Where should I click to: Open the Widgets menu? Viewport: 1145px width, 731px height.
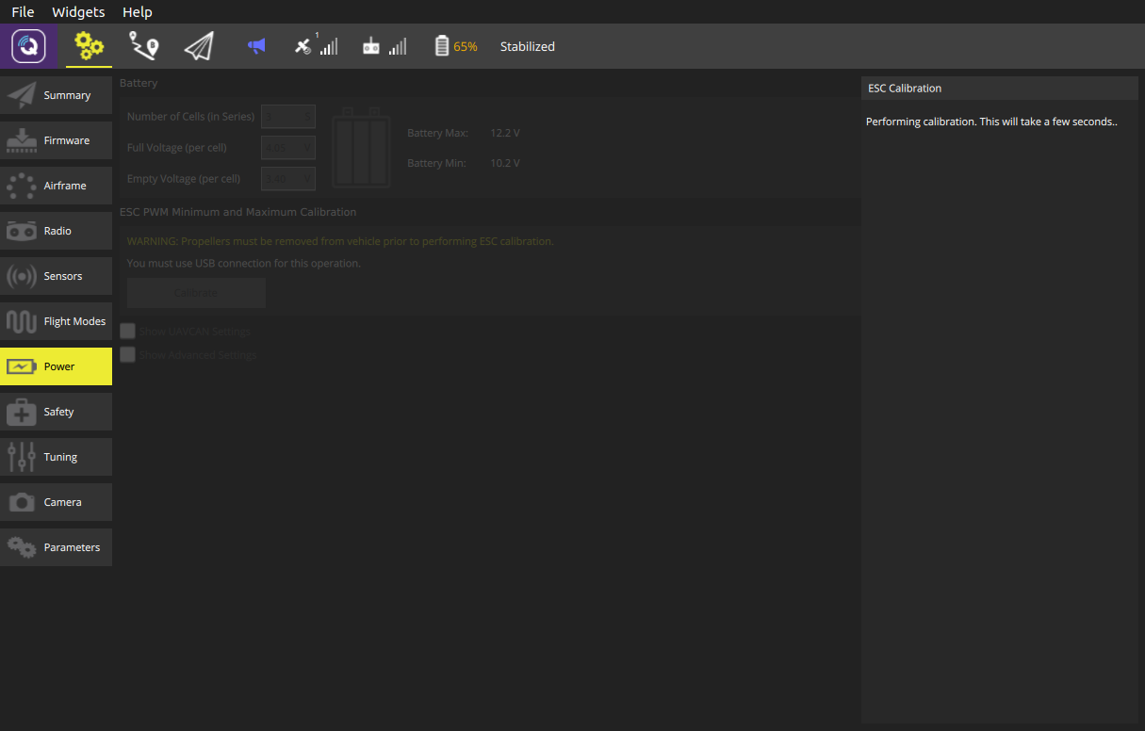coord(78,12)
